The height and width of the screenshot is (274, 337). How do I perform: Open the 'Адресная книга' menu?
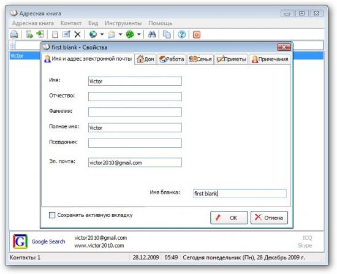[32, 23]
